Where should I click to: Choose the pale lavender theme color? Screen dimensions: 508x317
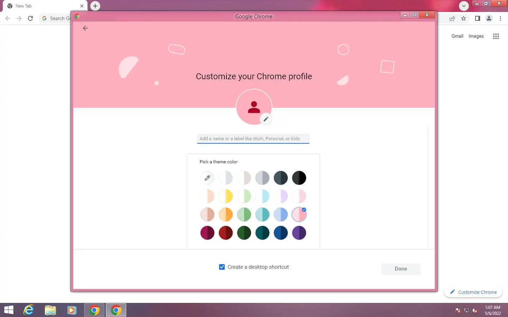tap(281, 196)
